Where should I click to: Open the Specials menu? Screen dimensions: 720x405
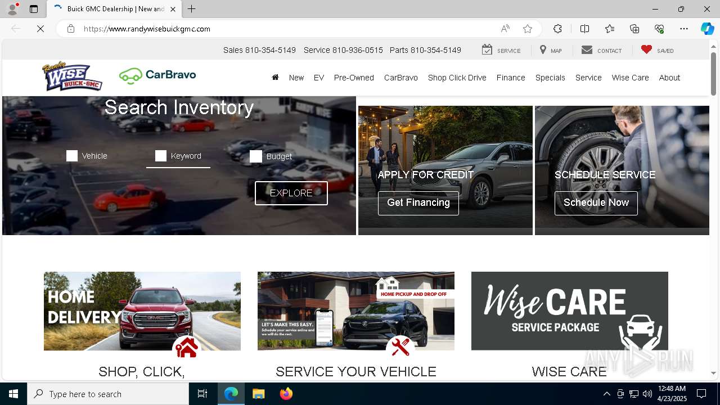550,78
